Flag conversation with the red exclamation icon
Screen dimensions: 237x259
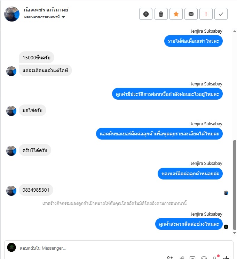click(x=206, y=14)
